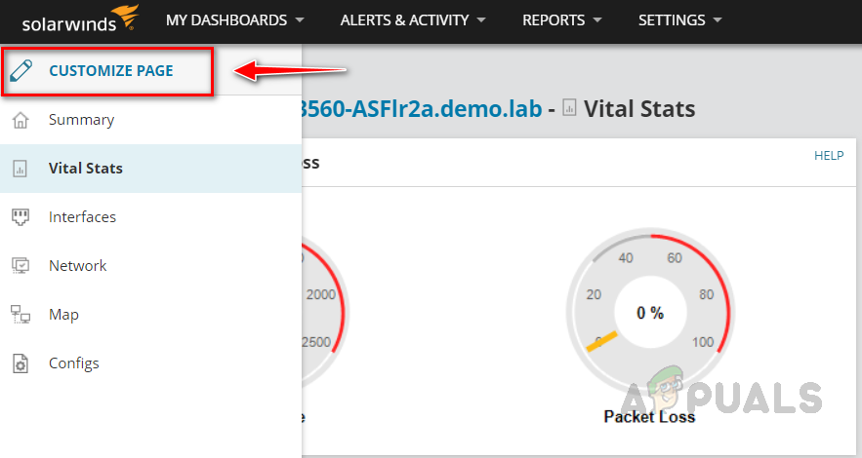Expand the My Dashboards dropdown arrow
Screen dimensions: 862x458
300,20
